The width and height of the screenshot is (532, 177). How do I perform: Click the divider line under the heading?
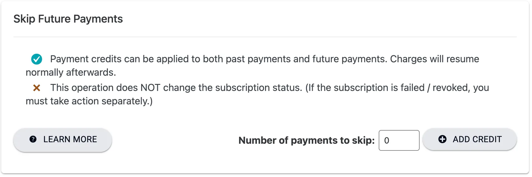point(266,37)
